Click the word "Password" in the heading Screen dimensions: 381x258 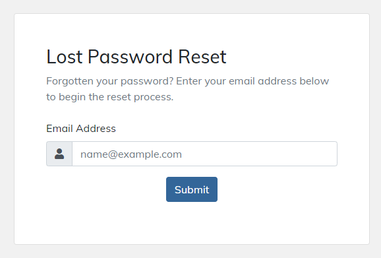point(130,57)
